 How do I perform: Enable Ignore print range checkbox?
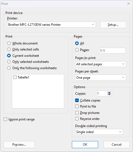point(5,119)
